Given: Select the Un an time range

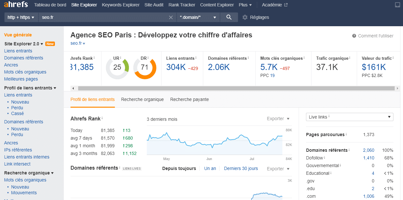Looking at the screenshot, I should (210, 168).
